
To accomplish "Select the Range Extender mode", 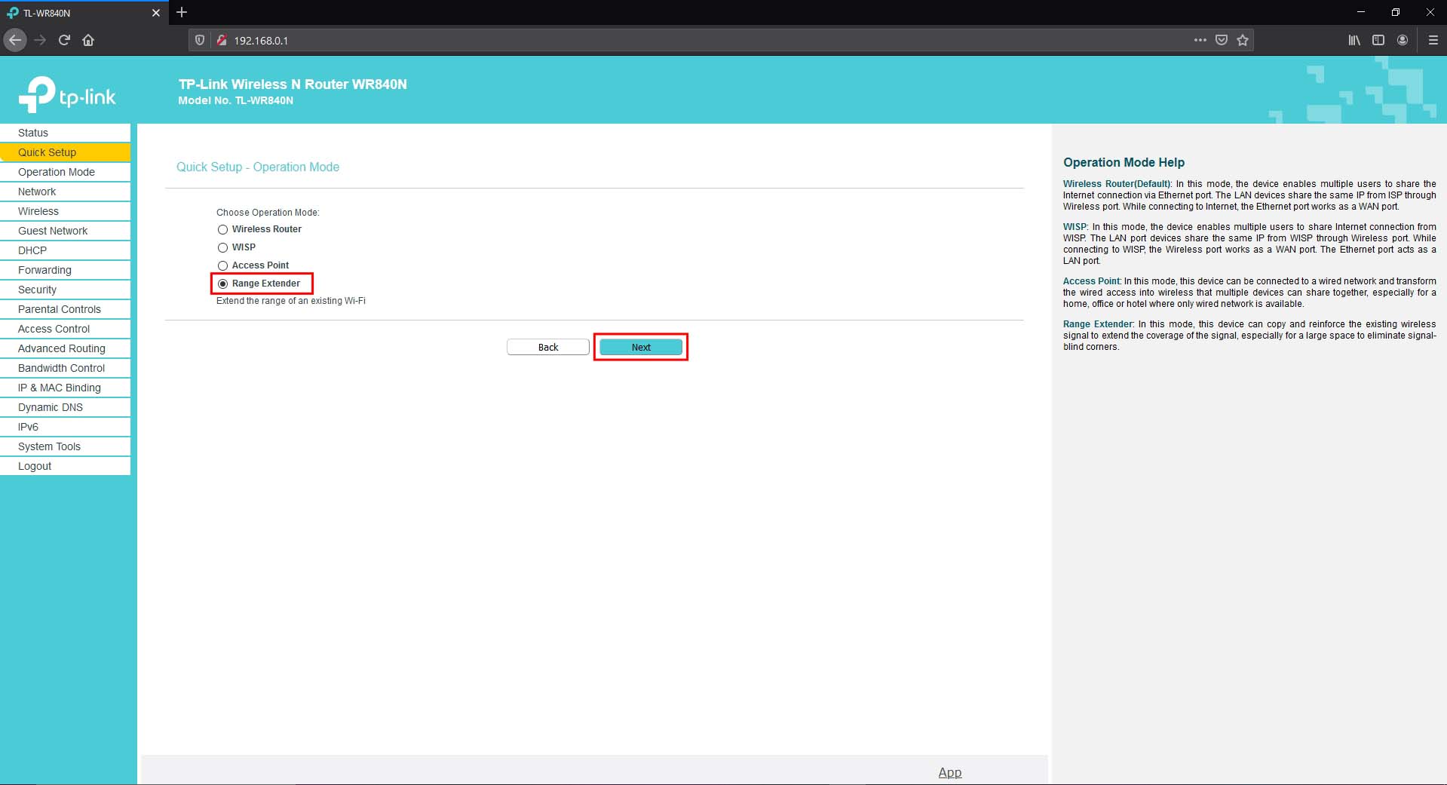I will 222,284.
